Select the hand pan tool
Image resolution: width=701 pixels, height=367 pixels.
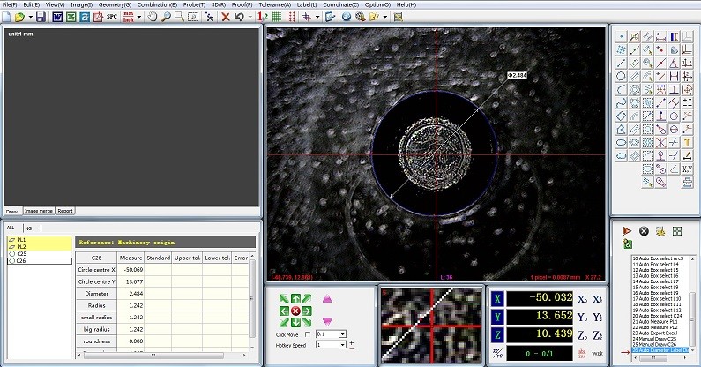153,17
